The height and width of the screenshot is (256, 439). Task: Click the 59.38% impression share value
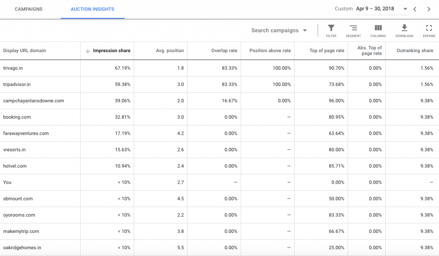pos(122,84)
